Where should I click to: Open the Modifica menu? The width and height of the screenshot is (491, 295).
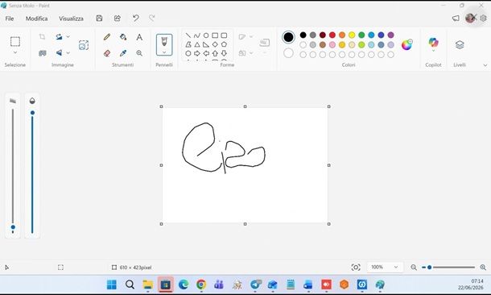[x=37, y=19]
